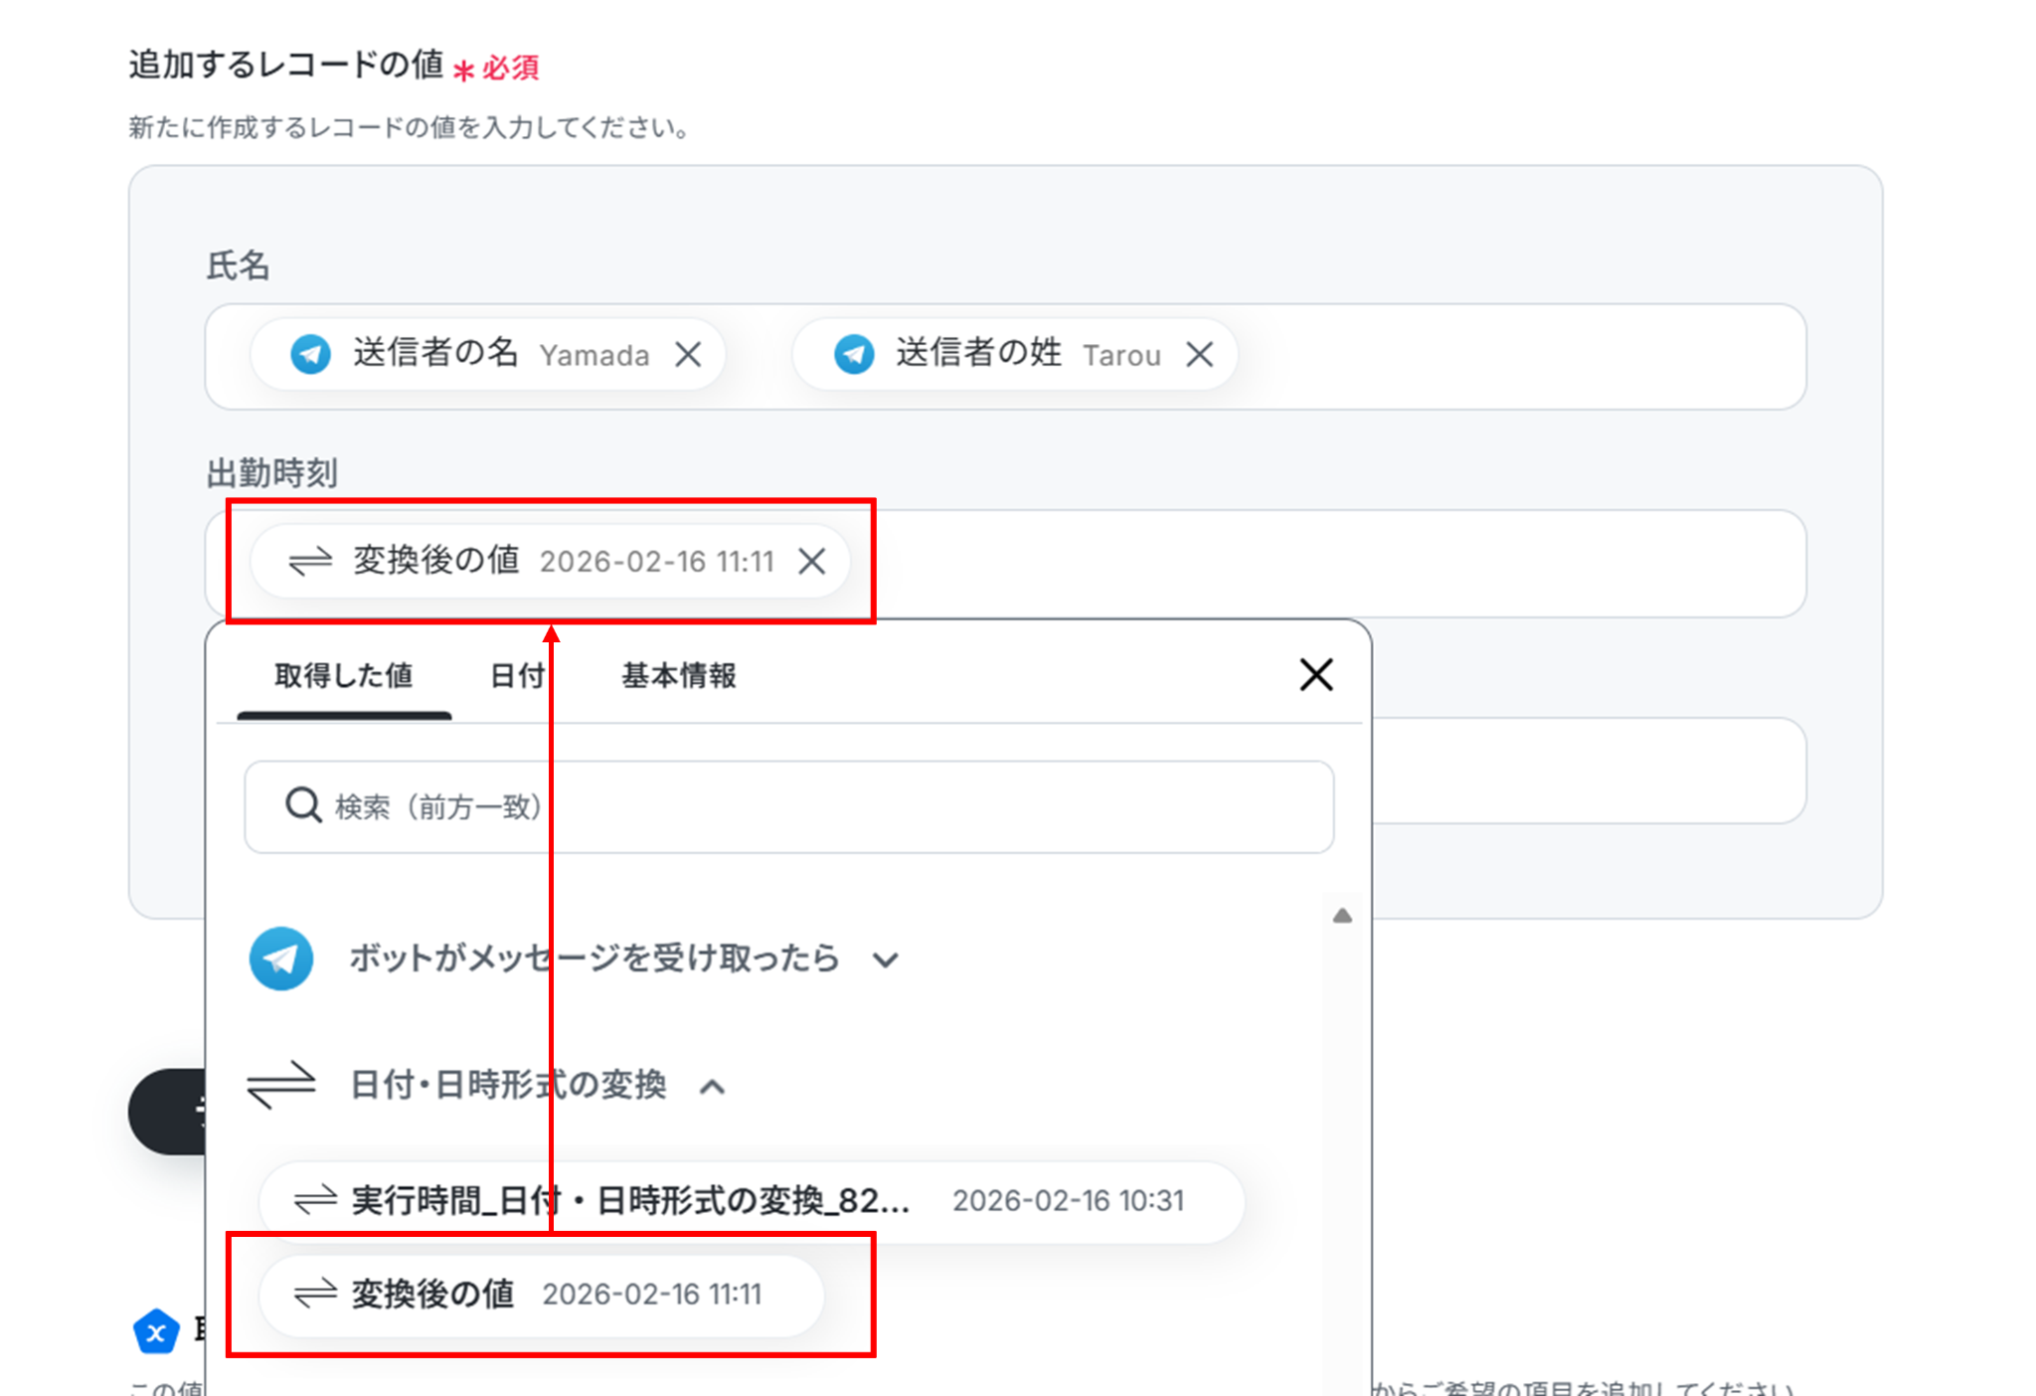The width and height of the screenshot is (2036, 1396).
Task: Click the search magnifier icon
Action: [x=302, y=805]
